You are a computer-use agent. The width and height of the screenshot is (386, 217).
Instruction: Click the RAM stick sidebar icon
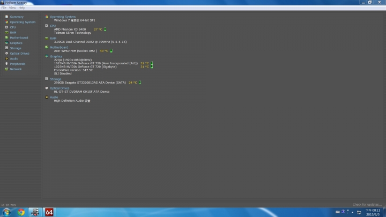[x=6, y=32]
